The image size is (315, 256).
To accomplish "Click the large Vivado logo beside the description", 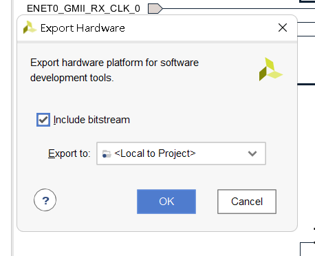I will 270,70.
